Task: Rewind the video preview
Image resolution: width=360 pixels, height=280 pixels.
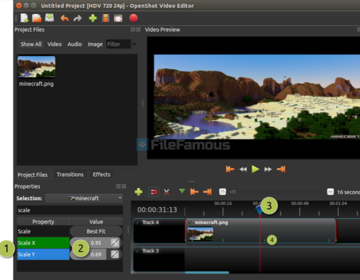Action: [x=243, y=170]
